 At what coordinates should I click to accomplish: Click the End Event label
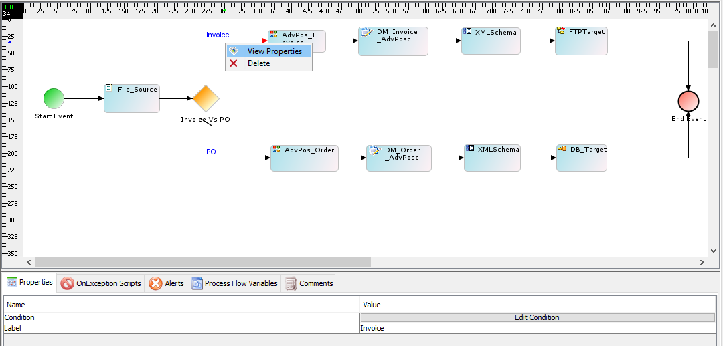pyautogui.click(x=688, y=119)
